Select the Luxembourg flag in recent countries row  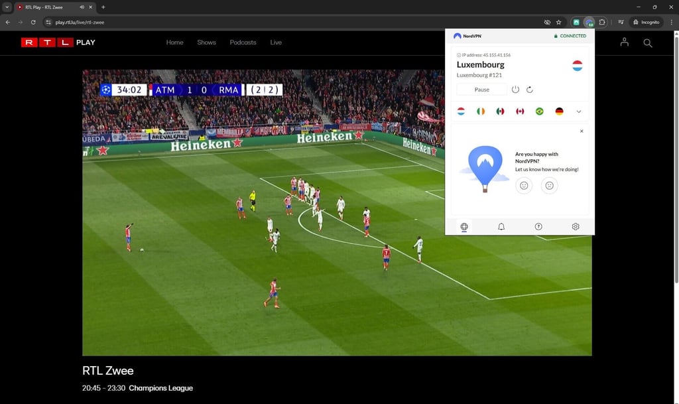coord(462,111)
